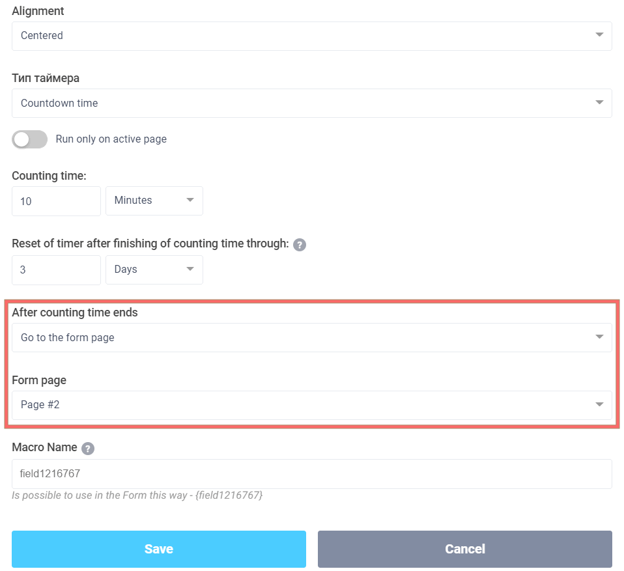Click the Cancel button
Viewport: 624px width, 571px height.
coord(464,549)
